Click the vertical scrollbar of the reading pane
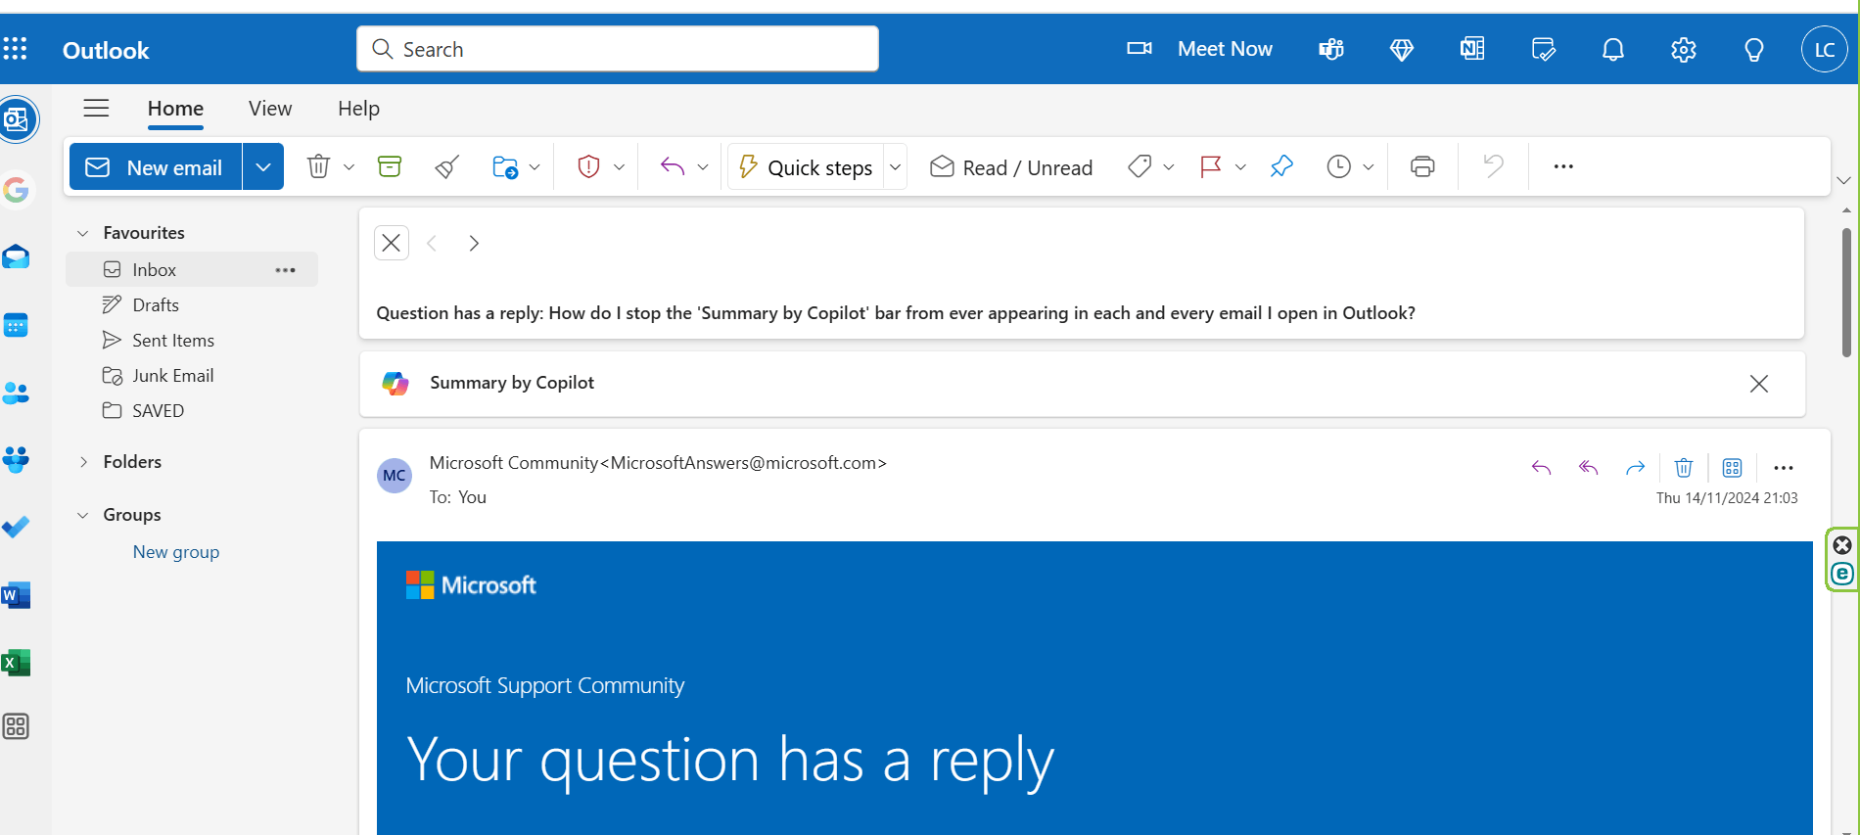This screenshot has height=835, width=1860. point(1846,294)
